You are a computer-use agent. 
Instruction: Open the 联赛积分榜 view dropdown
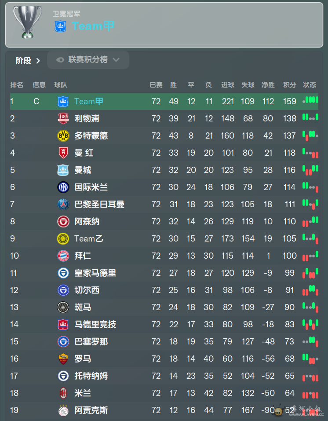click(x=88, y=59)
